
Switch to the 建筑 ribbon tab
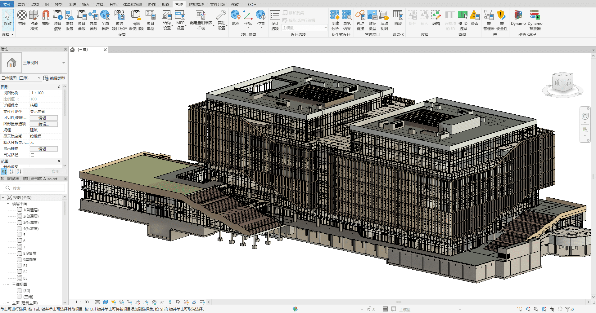pyautogui.click(x=21, y=4)
